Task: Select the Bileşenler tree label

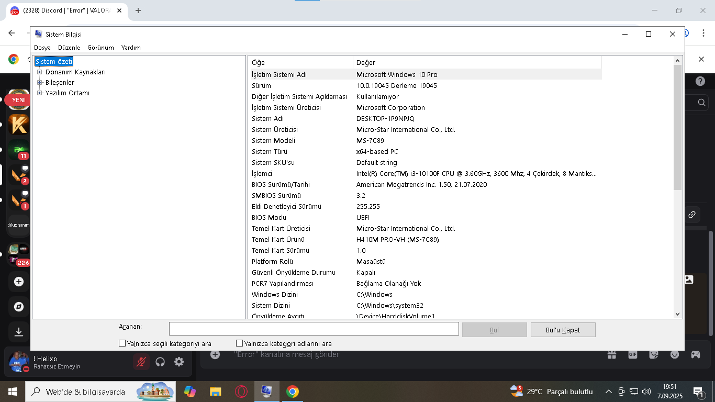Action: coord(60,83)
